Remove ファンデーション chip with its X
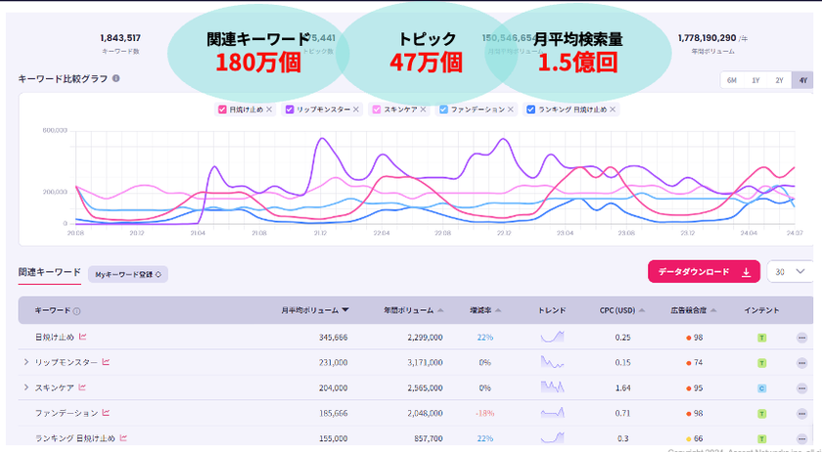The height and width of the screenshot is (452, 822). coord(511,110)
